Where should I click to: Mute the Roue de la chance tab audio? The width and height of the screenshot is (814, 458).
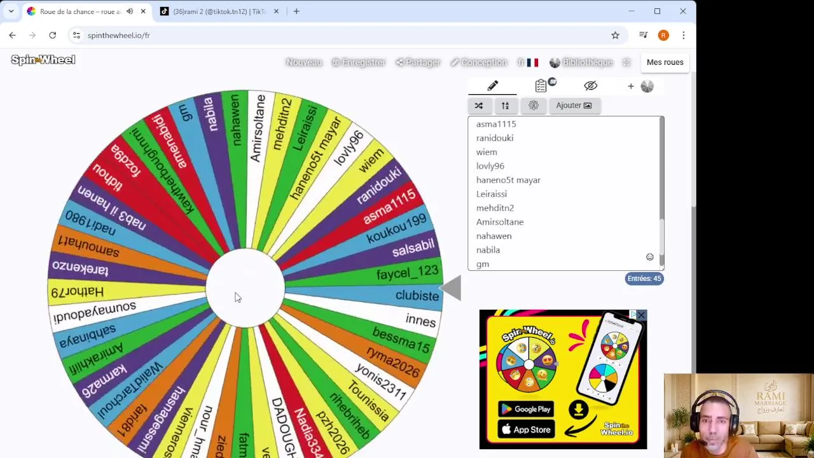coord(130,11)
